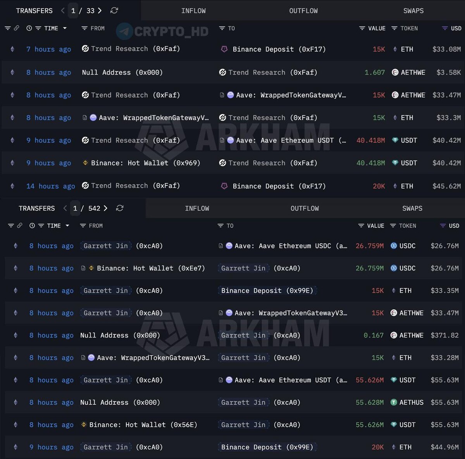Click the link icon in top table header

tap(16, 28)
